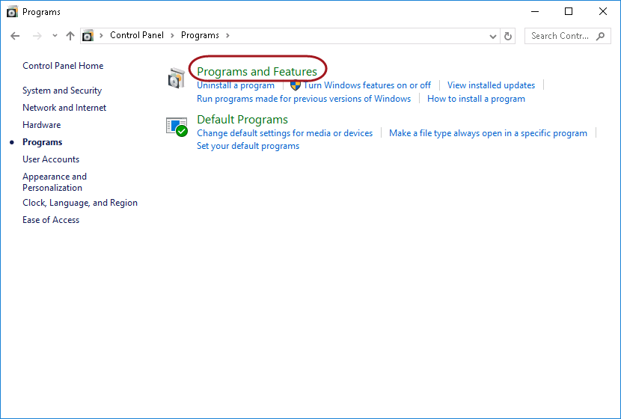Open System and Security category
The width and height of the screenshot is (621, 419).
[62, 91]
